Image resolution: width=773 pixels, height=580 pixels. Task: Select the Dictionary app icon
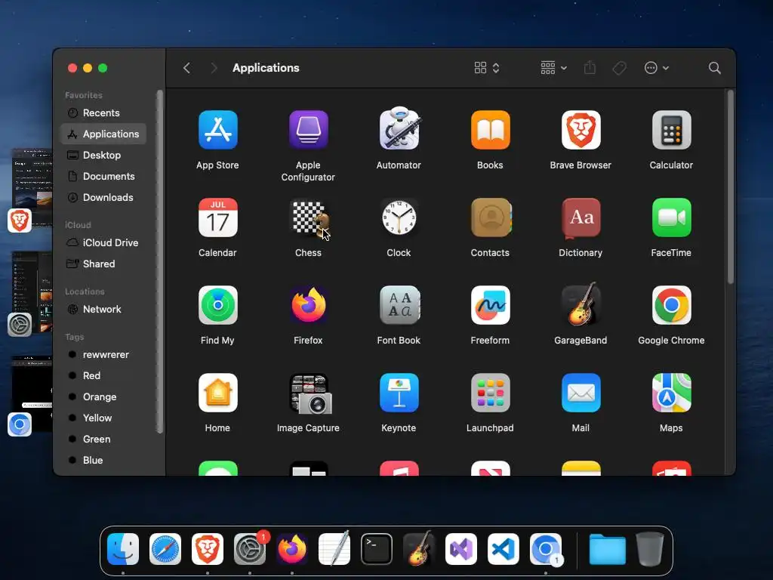tap(581, 217)
